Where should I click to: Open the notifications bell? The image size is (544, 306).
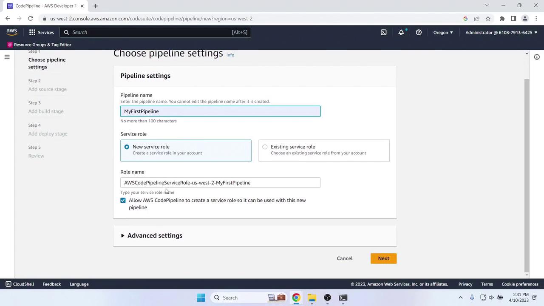pyautogui.click(x=401, y=32)
